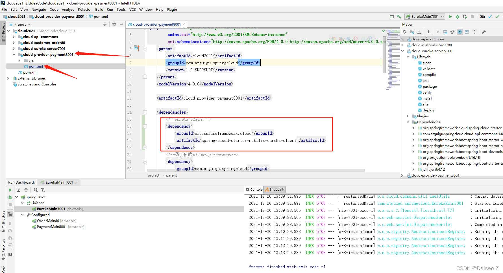Open the Navigate menu
Viewport: 503px width, 273px height.
click(x=38, y=10)
